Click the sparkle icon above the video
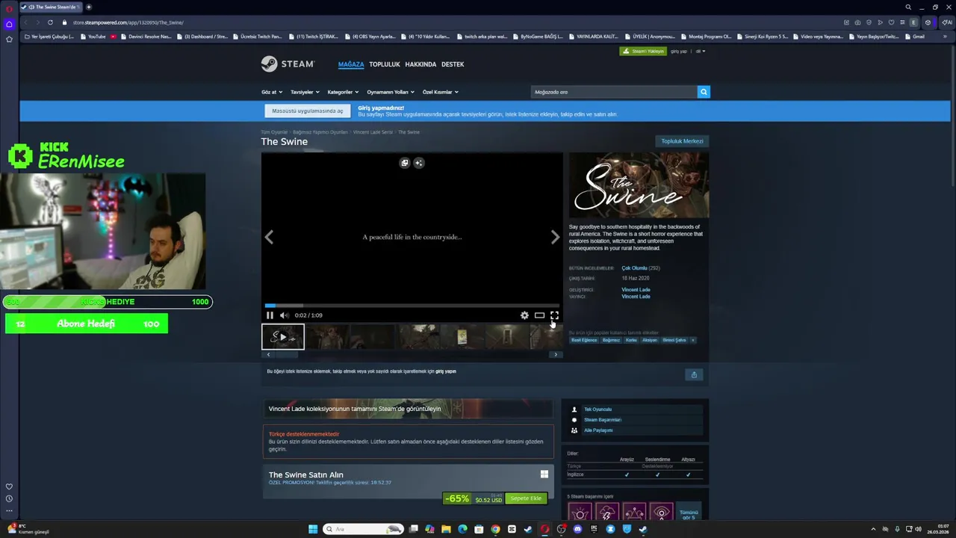This screenshot has width=956, height=538. [x=419, y=163]
